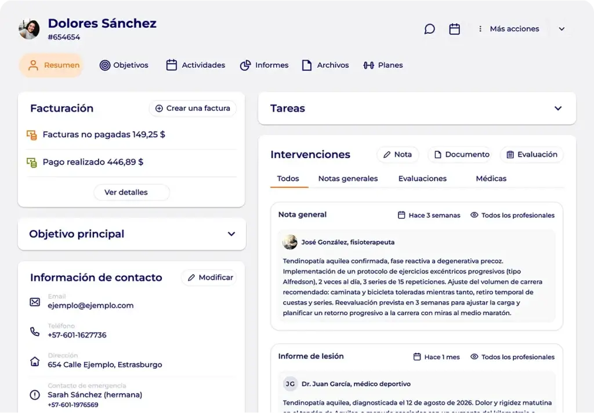Open the calendar icon in header
This screenshot has height=413, width=594.
pos(455,29)
